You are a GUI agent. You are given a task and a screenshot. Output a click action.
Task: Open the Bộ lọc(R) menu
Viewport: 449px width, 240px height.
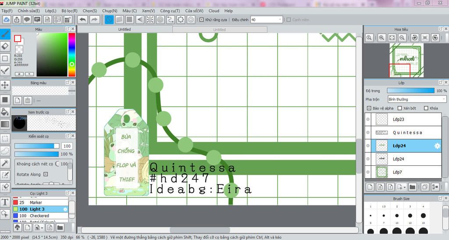click(x=69, y=11)
